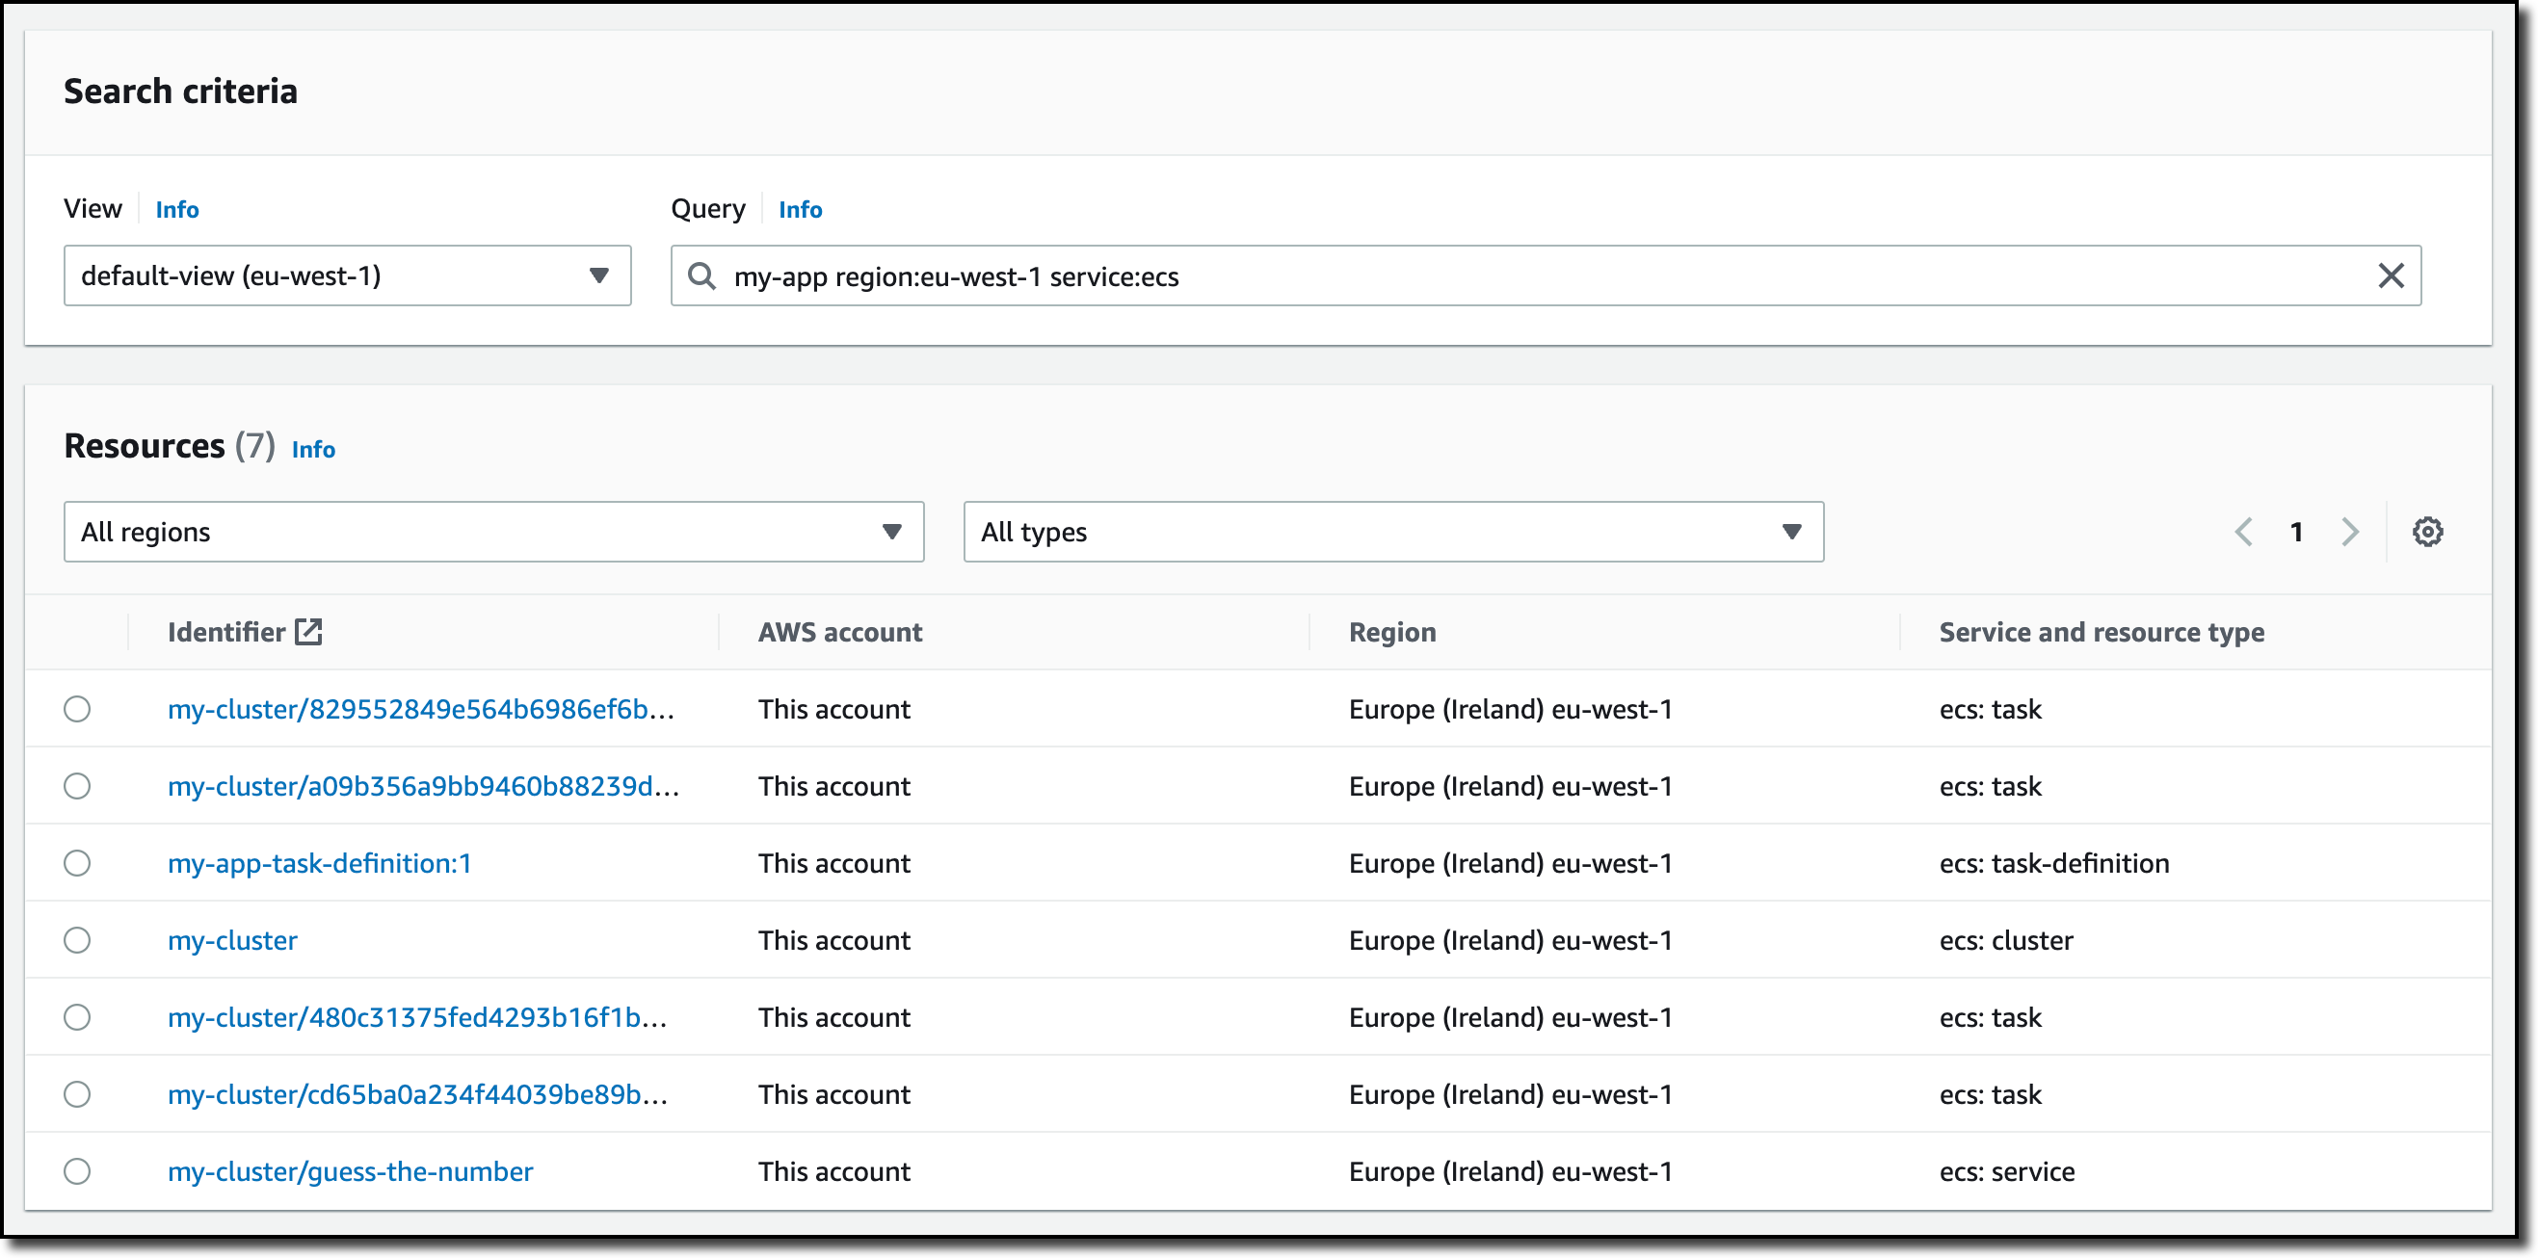Select the my-cluster radio button
The width and height of the screenshot is (2538, 1258).
pyautogui.click(x=77, y=940)
